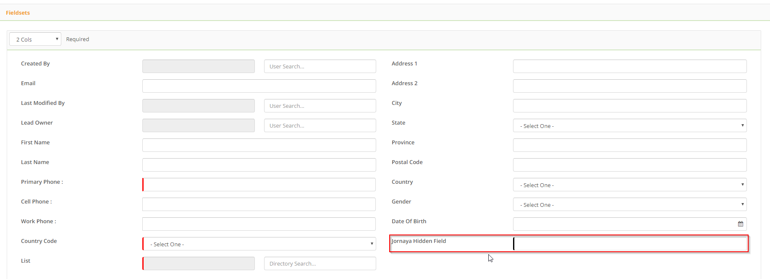
Task: Expand the Gender select dropdown
Action: [630, 204]
